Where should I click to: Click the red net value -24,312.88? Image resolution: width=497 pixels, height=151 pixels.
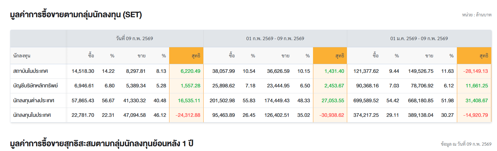click(188, 115)
